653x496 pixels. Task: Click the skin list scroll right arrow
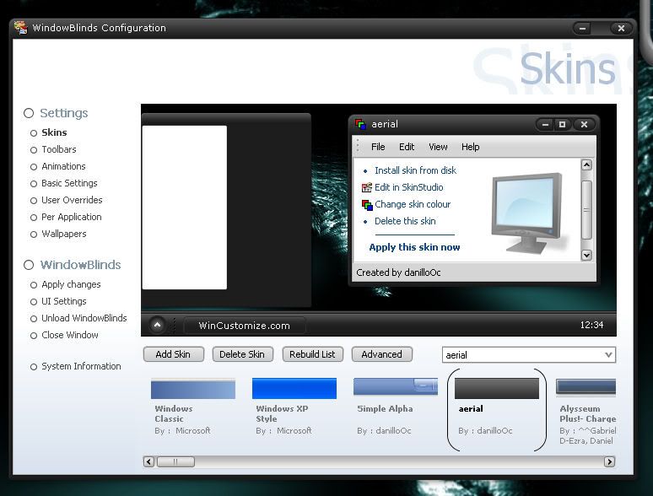609,461
